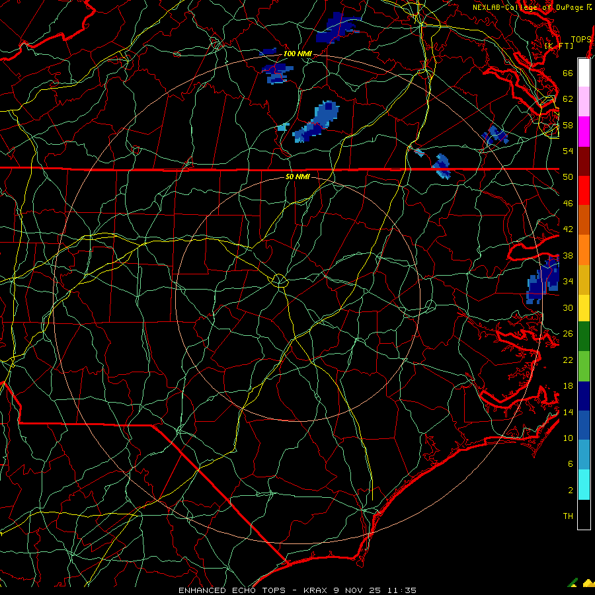Click legend value '34'

click(x=568, y=282)
